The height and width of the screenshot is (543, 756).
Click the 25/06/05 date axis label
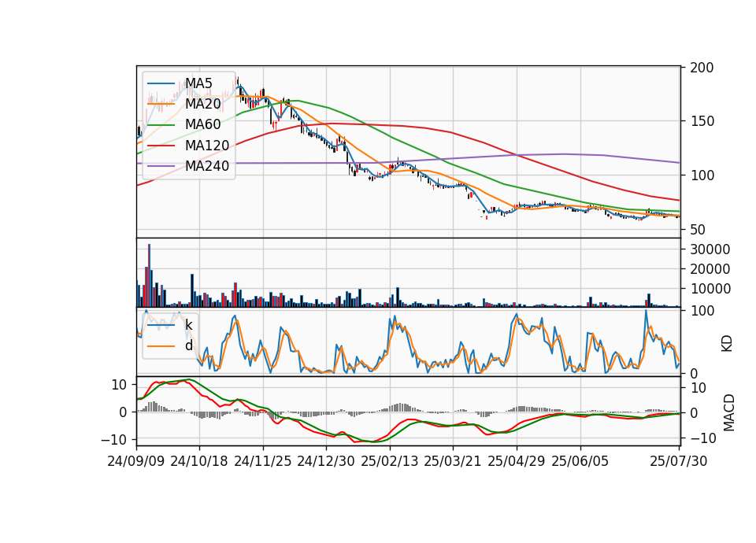click(580, 461)
